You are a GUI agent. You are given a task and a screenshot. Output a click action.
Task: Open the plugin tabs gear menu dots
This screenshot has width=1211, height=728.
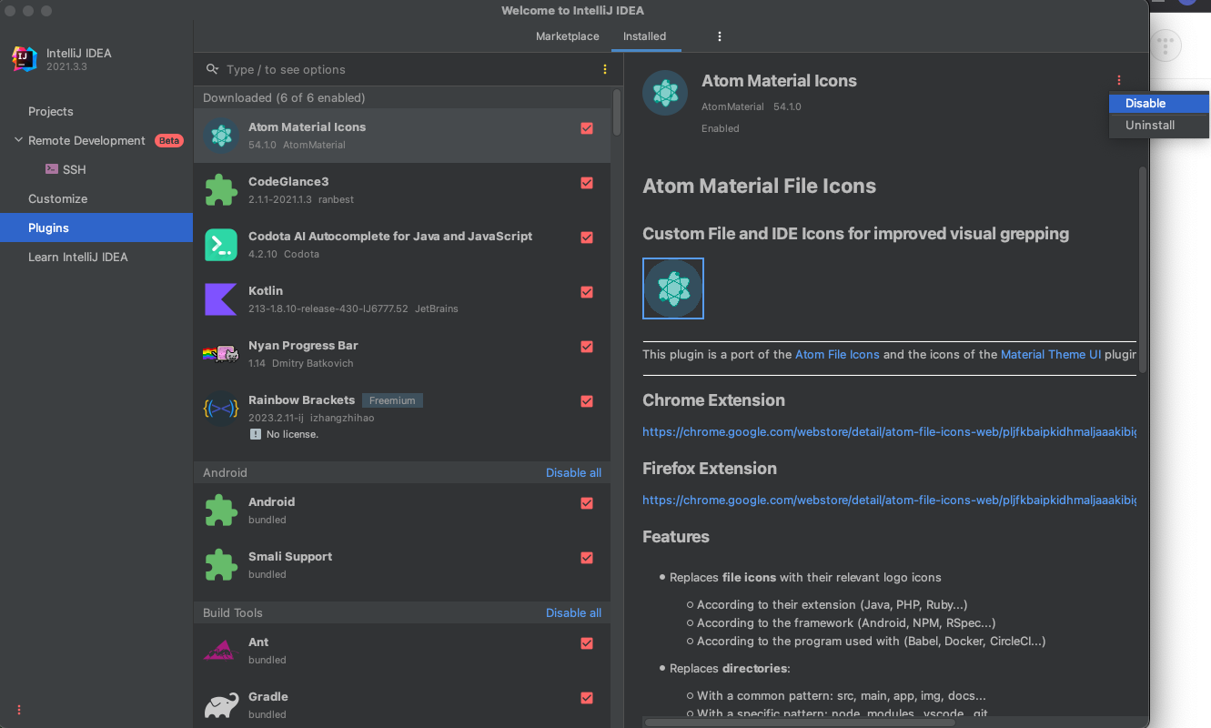[720, 36]
